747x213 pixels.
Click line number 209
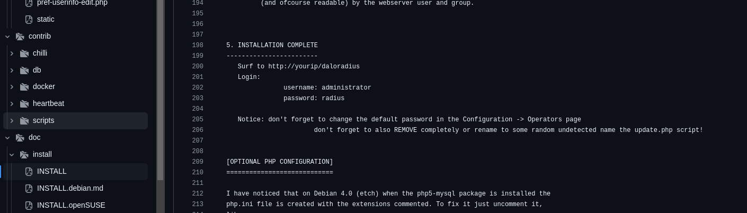click(198, 162)
